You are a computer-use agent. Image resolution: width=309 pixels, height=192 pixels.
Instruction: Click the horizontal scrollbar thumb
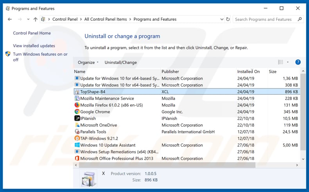[x=167, y=165]
